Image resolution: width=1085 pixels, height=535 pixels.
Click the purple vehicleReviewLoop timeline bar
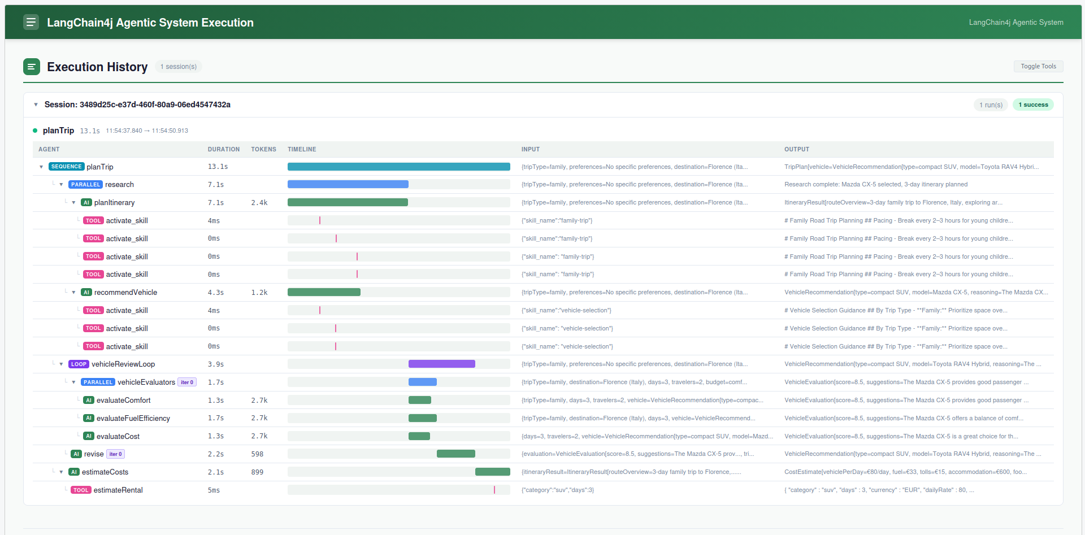[x=442, y=364]
